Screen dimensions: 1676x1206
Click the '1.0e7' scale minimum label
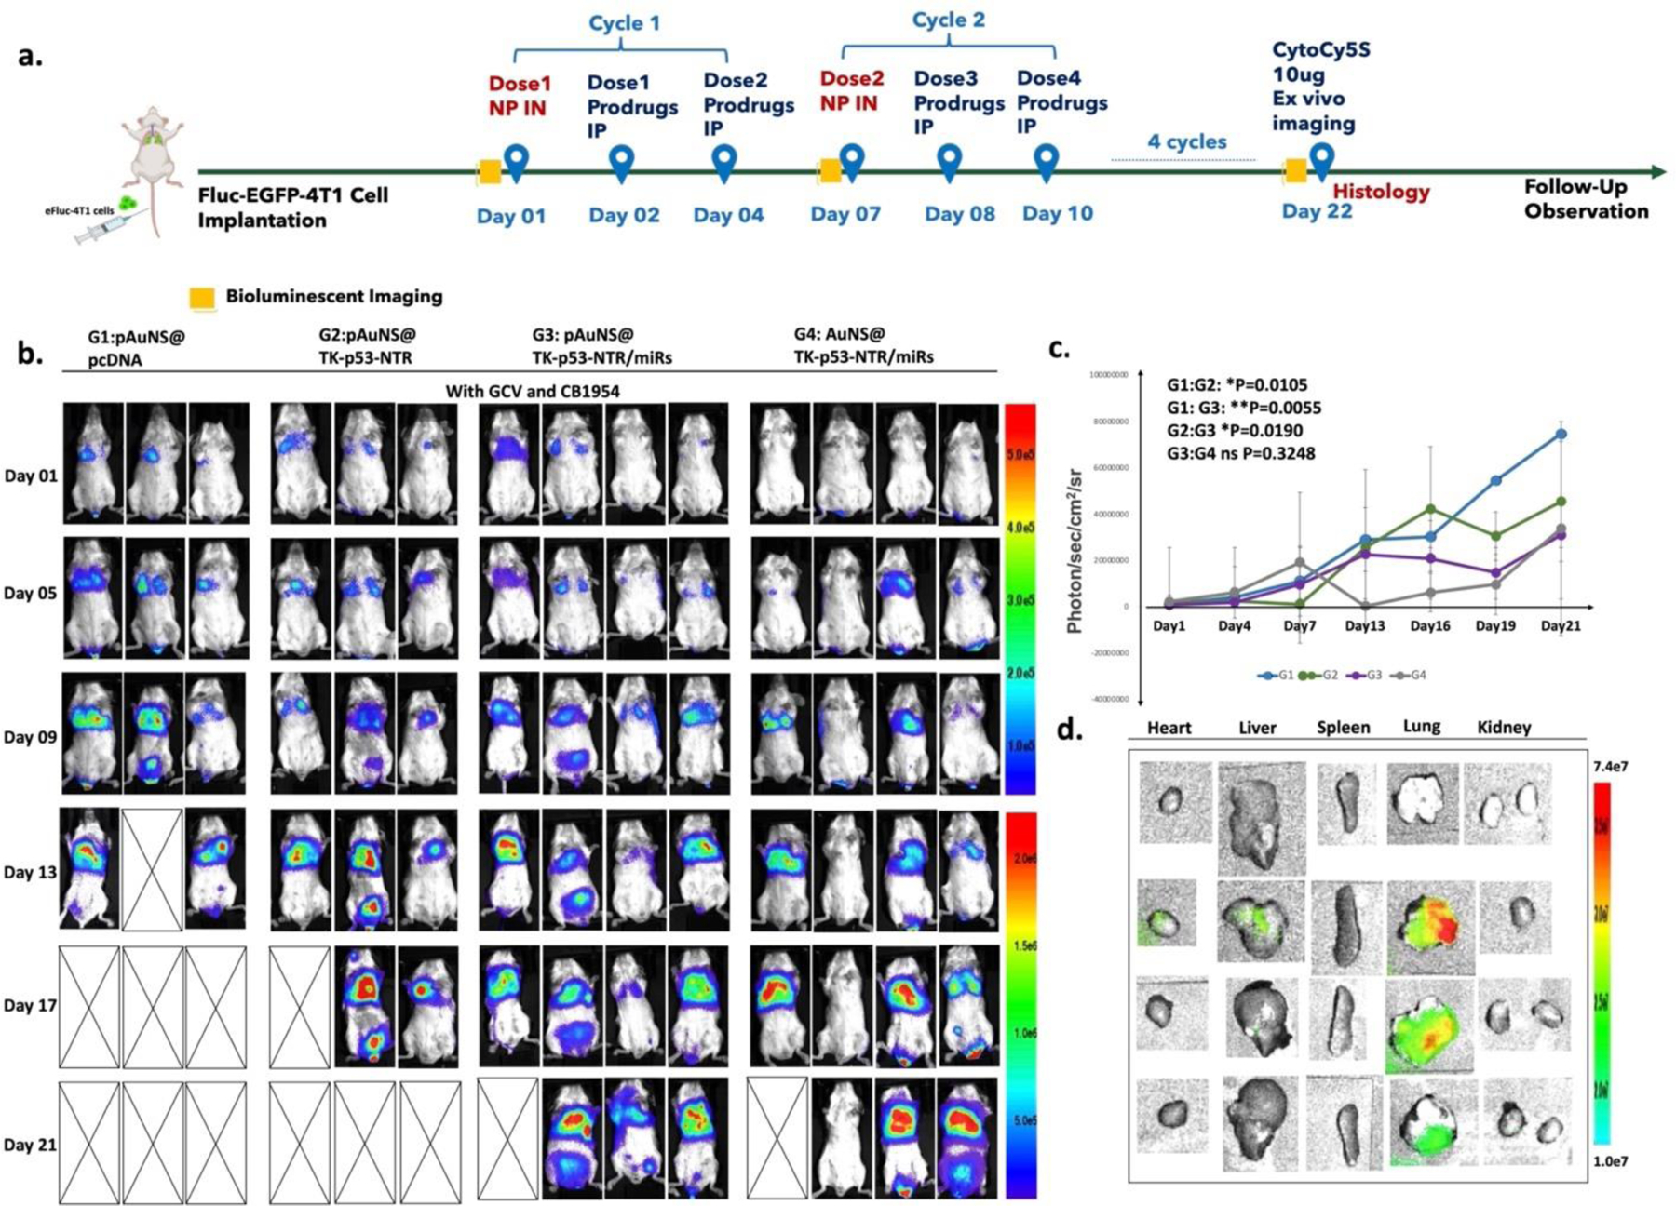pos(1609,1161)
